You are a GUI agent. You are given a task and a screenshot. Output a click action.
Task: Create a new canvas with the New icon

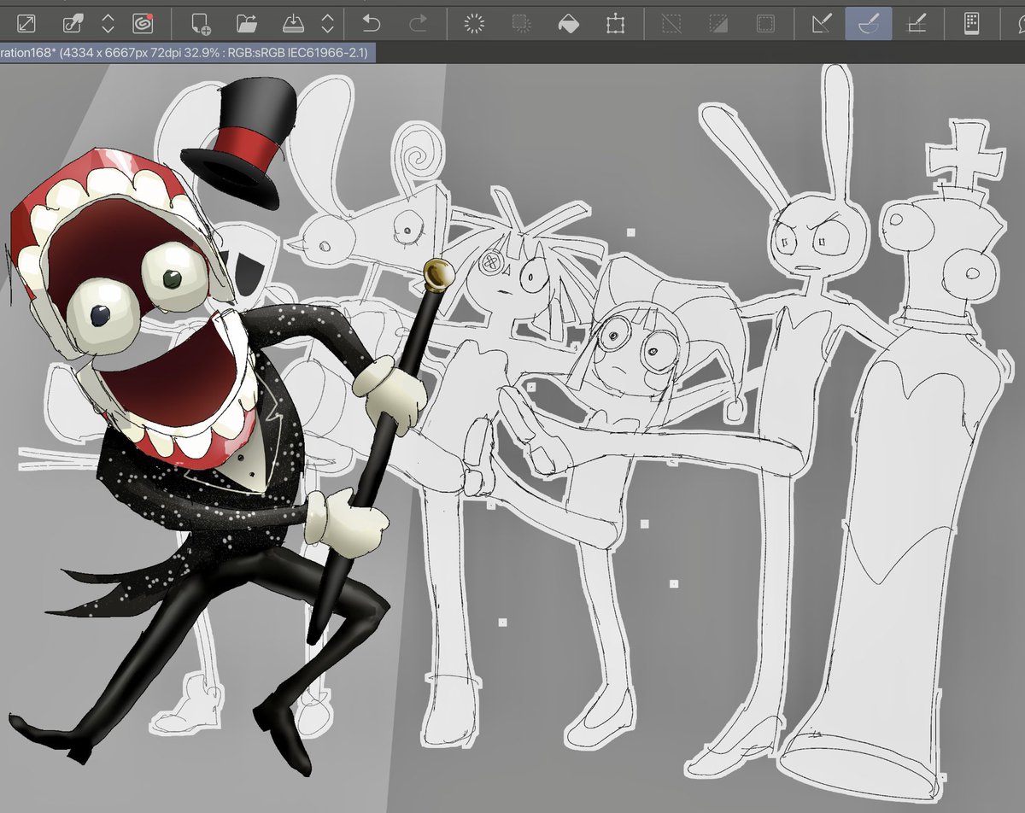pyautogui.click(x=201, y=23)
